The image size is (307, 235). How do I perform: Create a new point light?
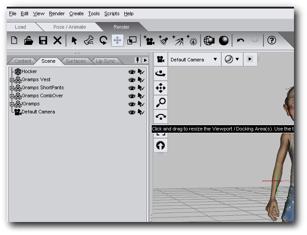192,40
